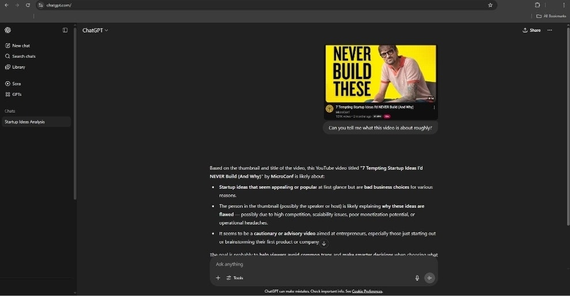Go back in browser
This screenshot has width=570, height=296.
[x=6, y=5]
